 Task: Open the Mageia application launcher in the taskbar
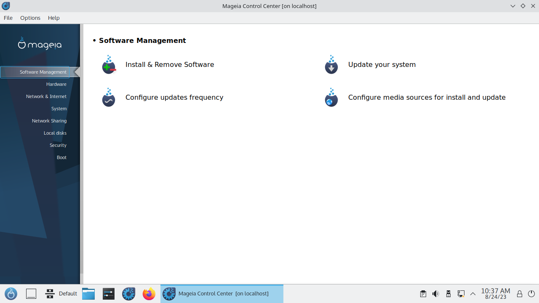[11, 294]
